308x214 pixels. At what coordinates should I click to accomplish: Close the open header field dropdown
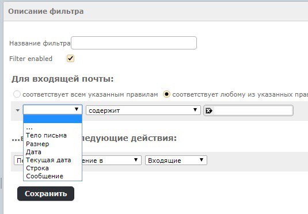click(x=52, y=109)
